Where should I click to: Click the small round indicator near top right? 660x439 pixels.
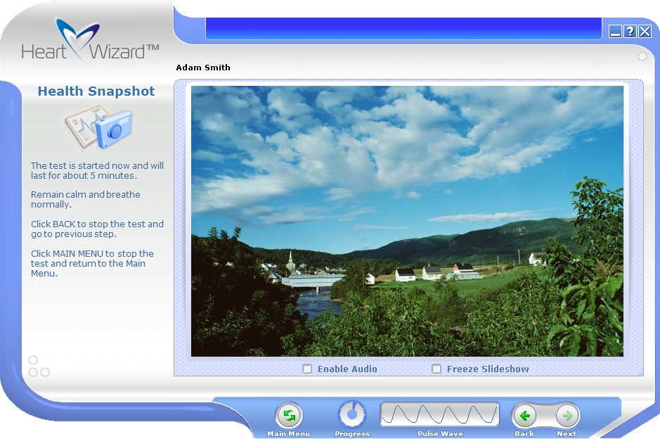click(x=642, y=56)
